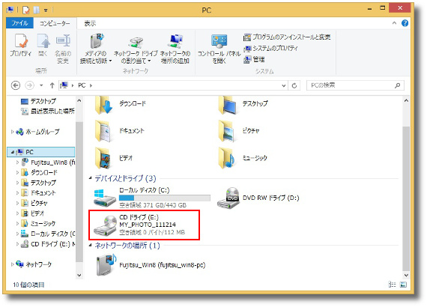Viewport: 427px width, 307px height.
Task: Switch to the 表示 tab
Action: tap(90, 23)
